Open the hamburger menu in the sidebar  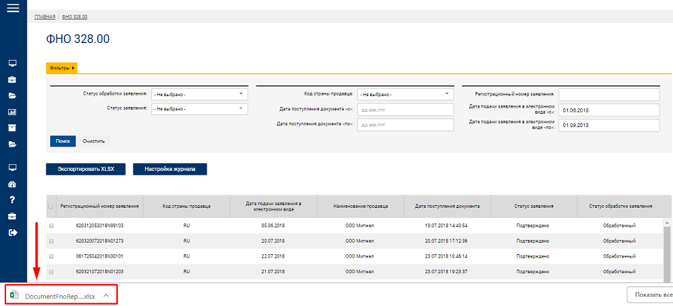[13, 7]
